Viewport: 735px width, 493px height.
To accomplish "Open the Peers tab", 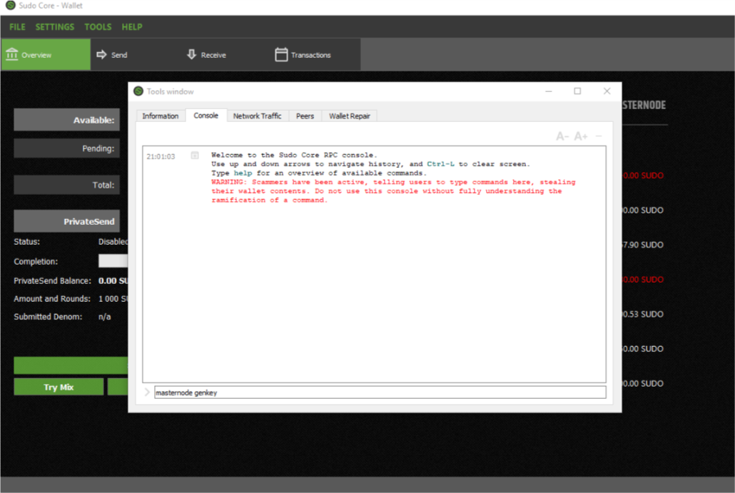I will click(x=305, y=116).
